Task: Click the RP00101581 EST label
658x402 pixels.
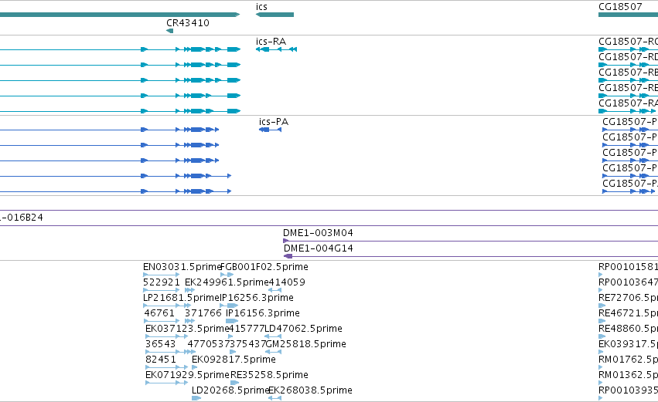Action: coord(628,267)
